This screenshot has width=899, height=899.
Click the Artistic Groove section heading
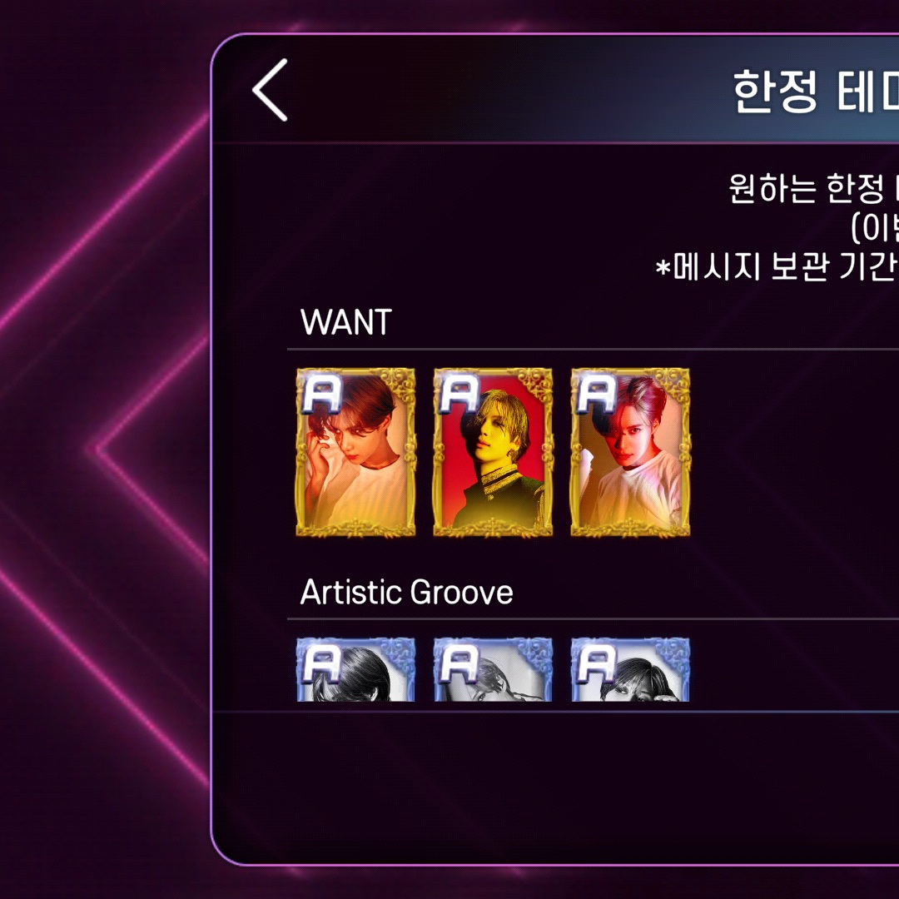click(406, 593)
